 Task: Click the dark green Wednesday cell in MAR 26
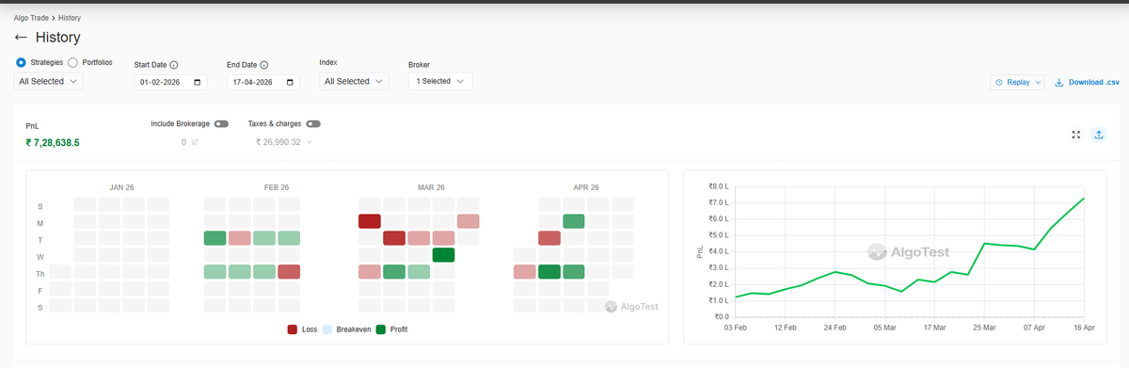pos(443,255)
